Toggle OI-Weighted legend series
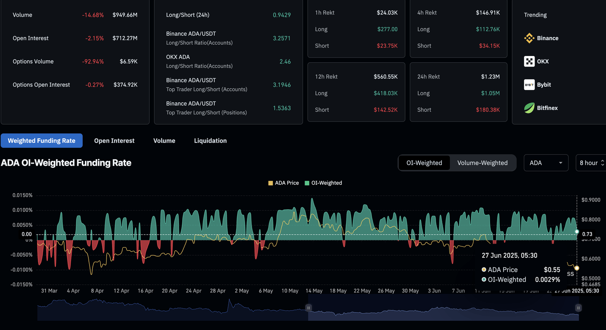The height and width of the screenshot is (330, 606). tap(323, 183)
